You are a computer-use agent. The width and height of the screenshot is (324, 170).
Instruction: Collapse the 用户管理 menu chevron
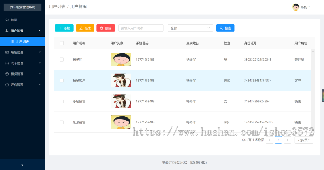coord(40,31)
